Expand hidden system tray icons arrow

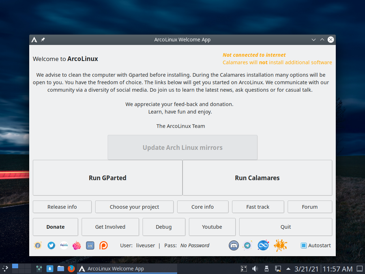coord(288,269)
